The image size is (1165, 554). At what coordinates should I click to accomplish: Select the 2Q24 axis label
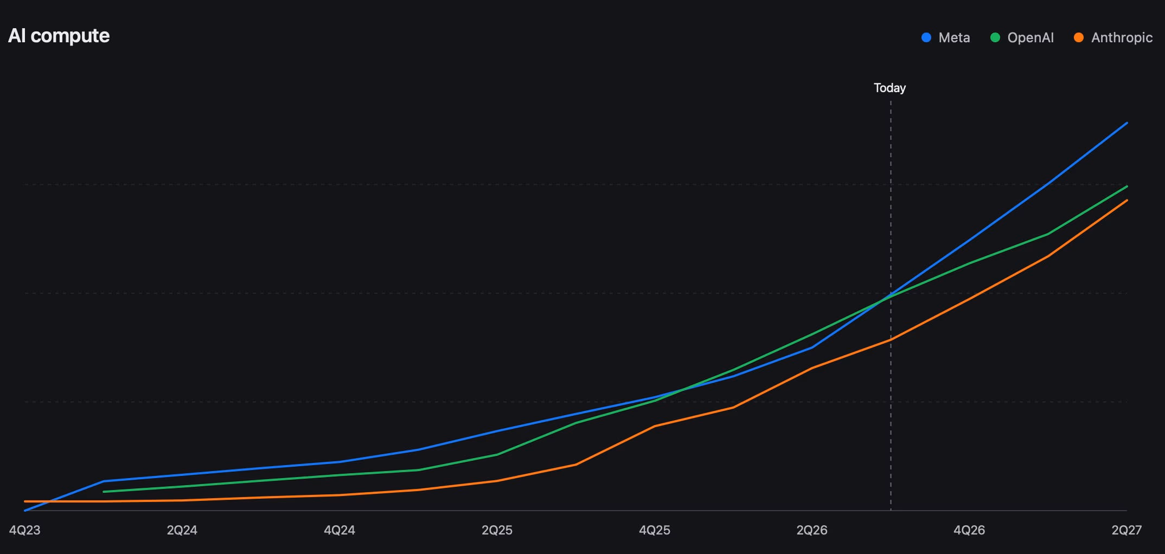pos(182,530)
